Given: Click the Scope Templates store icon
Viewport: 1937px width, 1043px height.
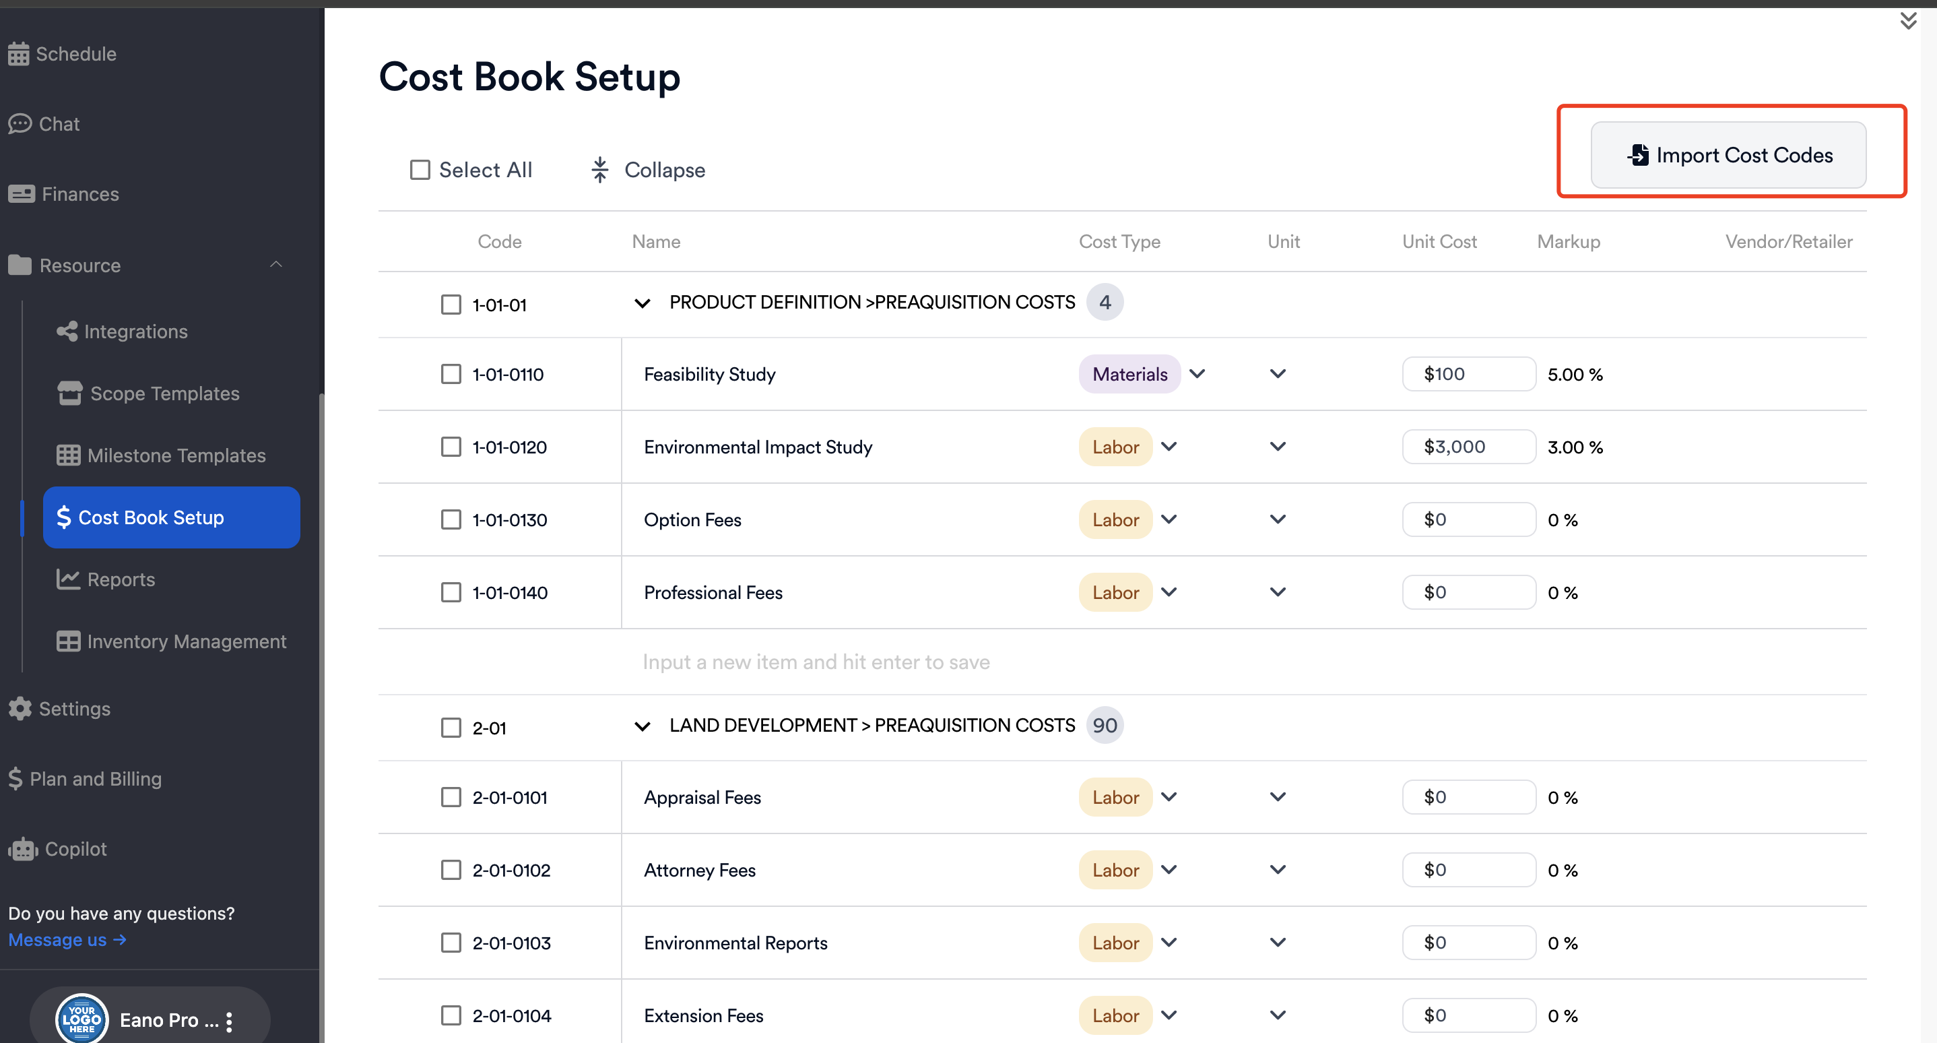Looking at the screenshot, I should [x=70, y=393].
